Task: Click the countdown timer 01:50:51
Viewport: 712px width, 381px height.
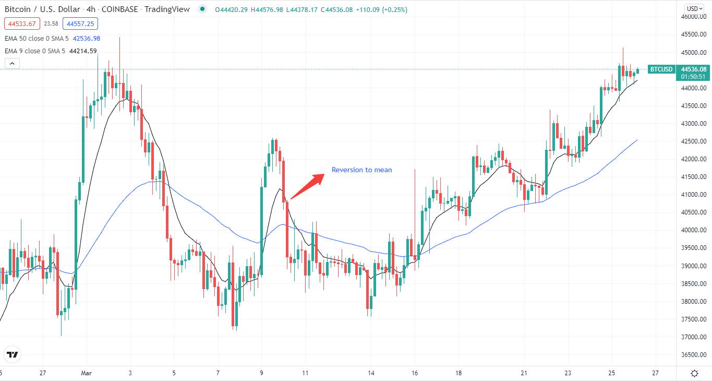Action: 694,77
